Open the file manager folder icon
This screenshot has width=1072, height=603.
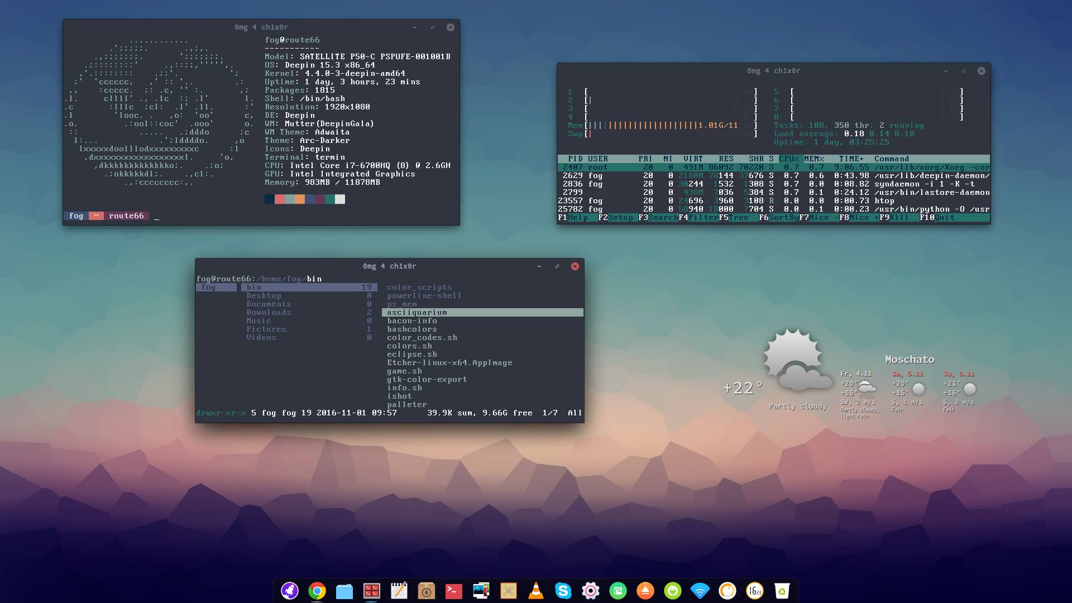pyautogui.click(x=344, y=591)
